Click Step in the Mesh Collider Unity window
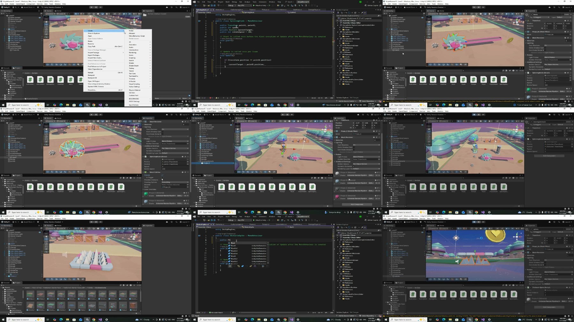This screenshot has height=322, width=574. (100, 115)
